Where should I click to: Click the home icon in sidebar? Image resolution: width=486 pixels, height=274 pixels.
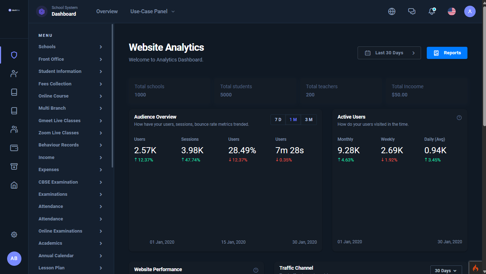click(14, 185)
